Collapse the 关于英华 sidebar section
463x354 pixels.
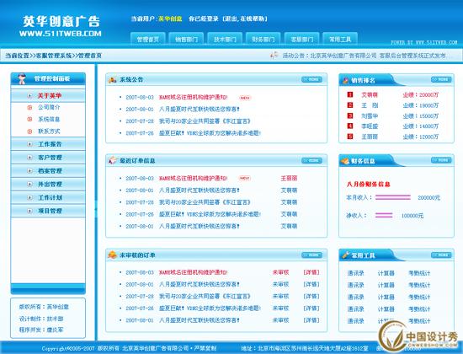click(48, 95)
